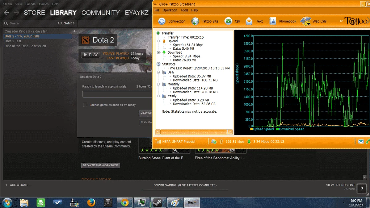Collapse the Download tree node
Image resolution: width=370 pixels, height=208 pixels.
point(158,52)
